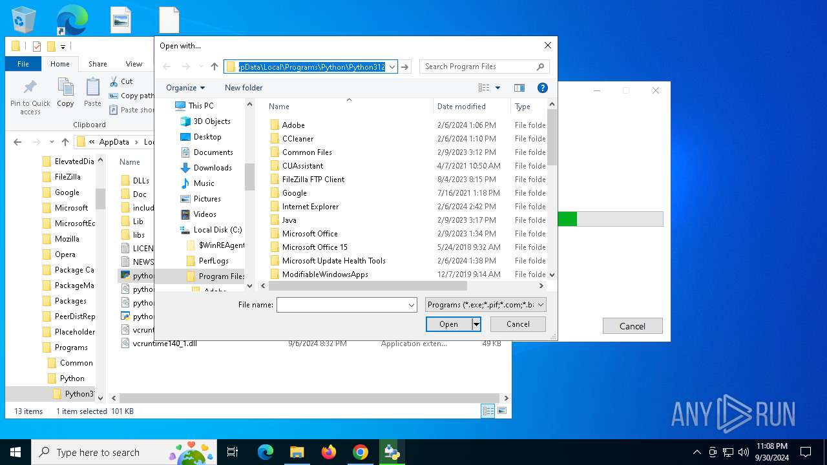Toggle the preview pane icon in dialog

[x=519, y=88]
